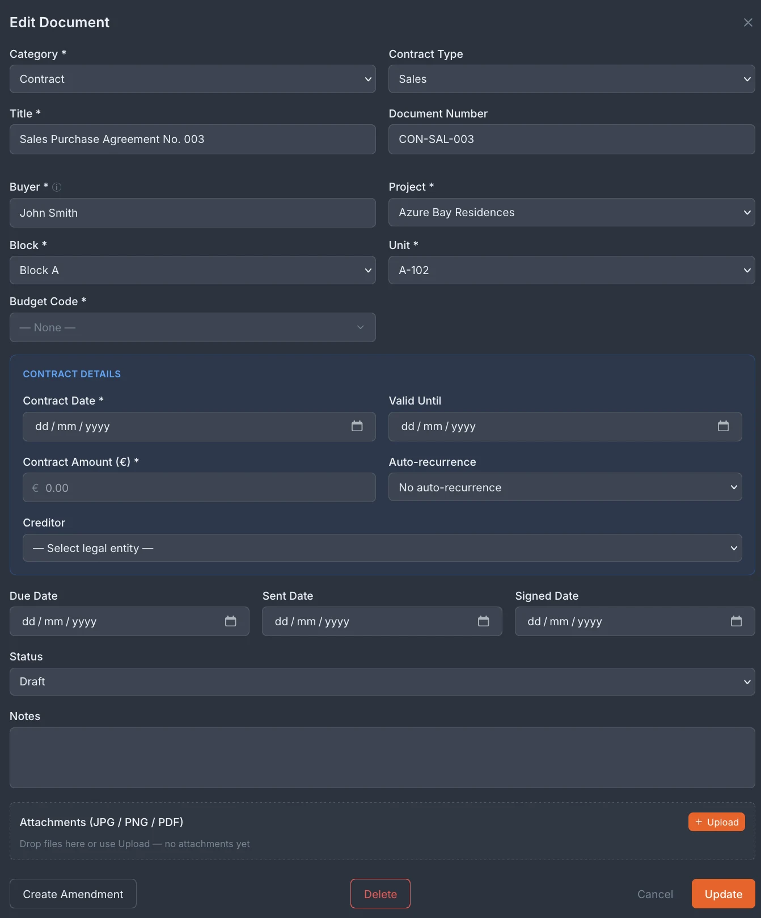
Task: Choose a different Project from the dropdown
Action: coord(572,212)
